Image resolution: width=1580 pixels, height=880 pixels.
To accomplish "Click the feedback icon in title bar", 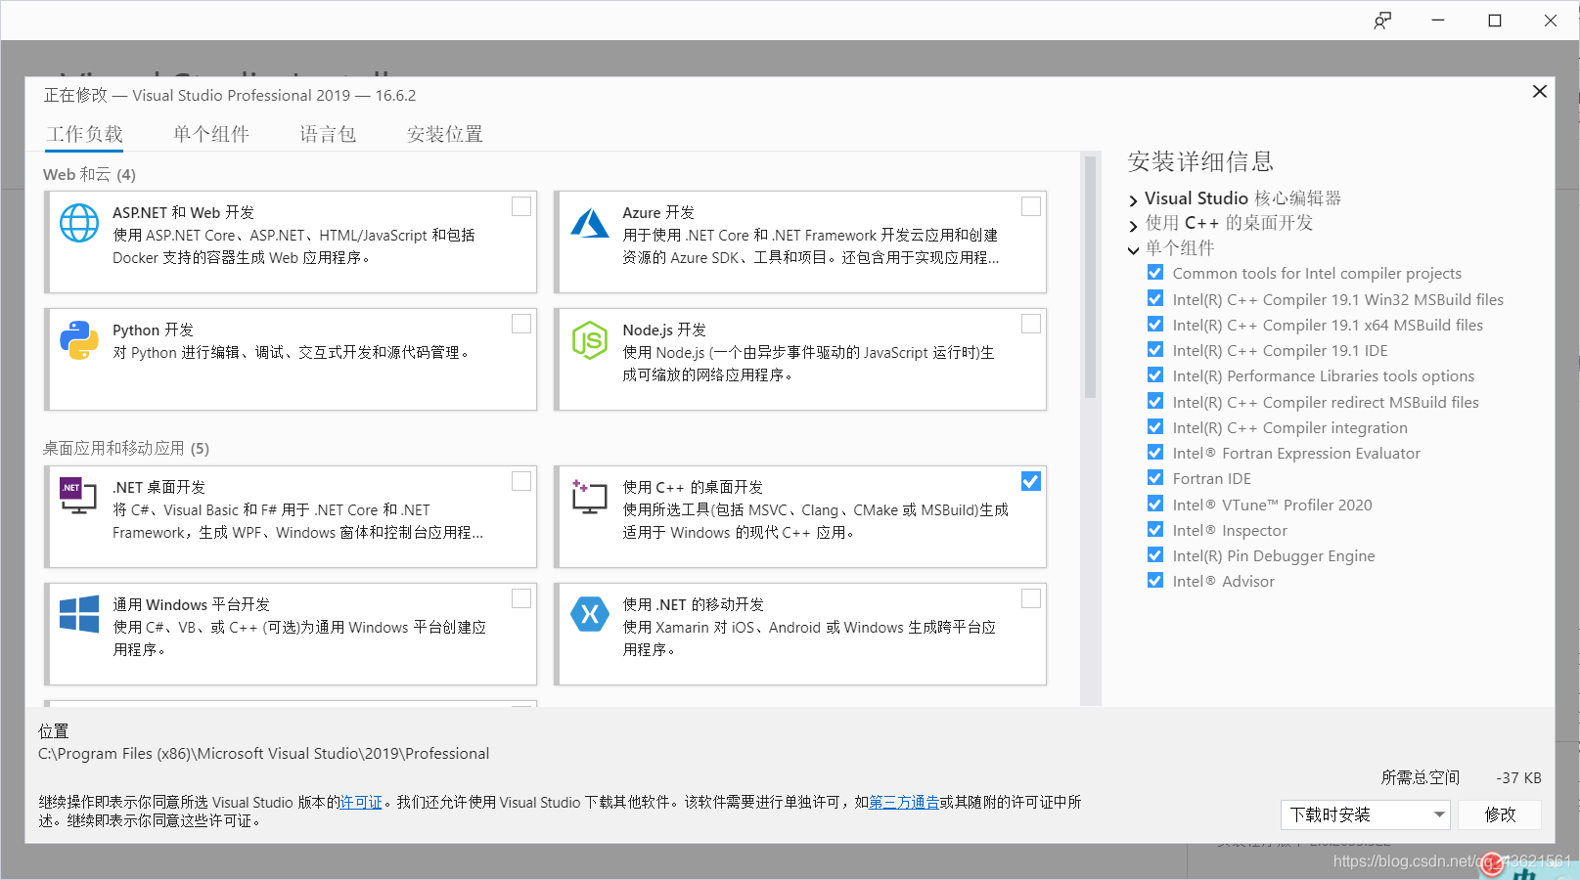I will pyautogui.click(x=1382, y=21).
